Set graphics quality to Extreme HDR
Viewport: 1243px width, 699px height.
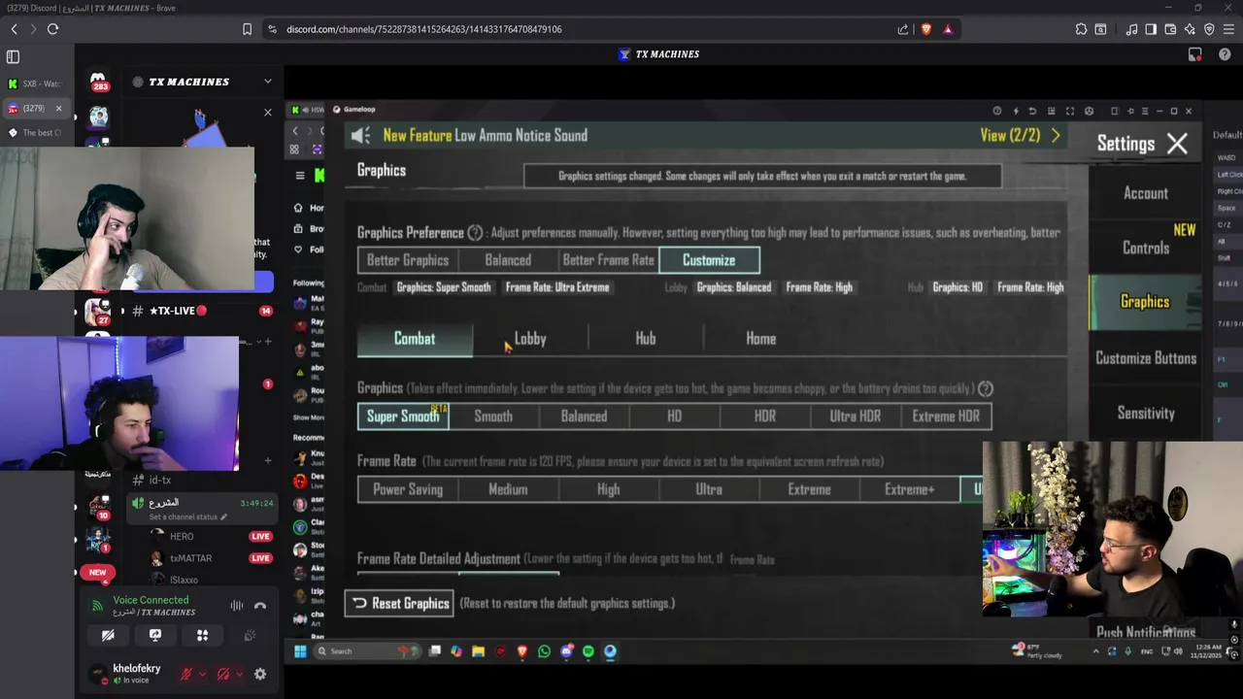click(x=946, y=416)
